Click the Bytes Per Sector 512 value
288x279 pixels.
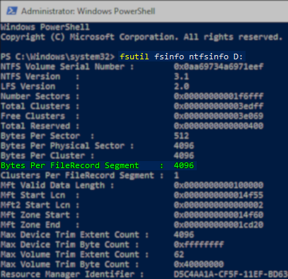tap(181, 136)
